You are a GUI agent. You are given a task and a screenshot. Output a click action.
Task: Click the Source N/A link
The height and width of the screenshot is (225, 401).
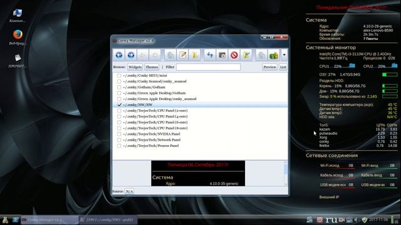click(x=129, y=191)
